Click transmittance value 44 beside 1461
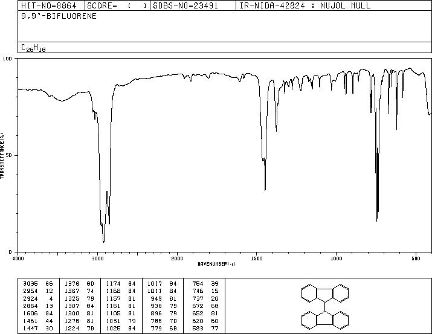Image resolution: width=432 pixels, height=334 pixels. (x=50, y=321)
